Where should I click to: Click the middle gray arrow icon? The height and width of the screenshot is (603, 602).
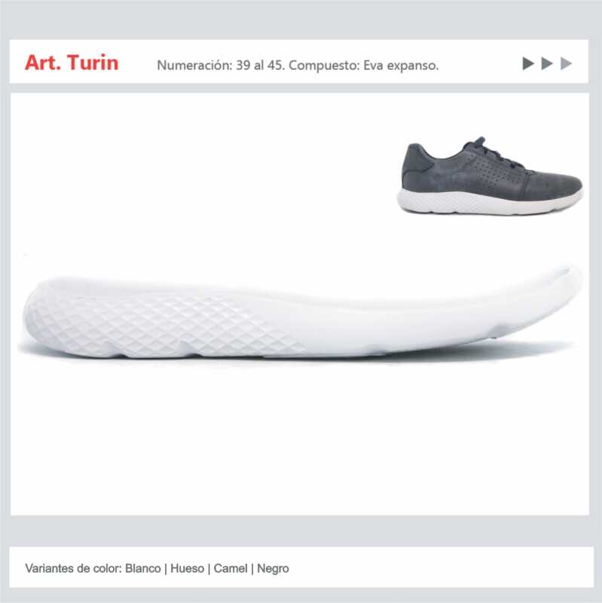click(547, 63)
